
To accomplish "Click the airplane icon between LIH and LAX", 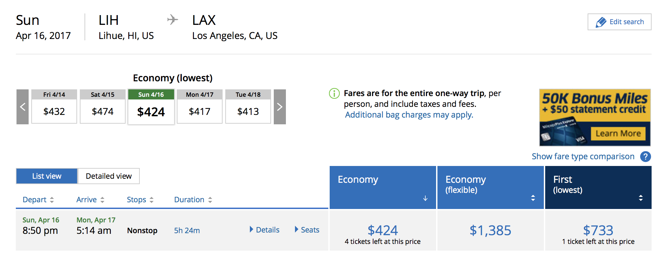I will point(172,19).
